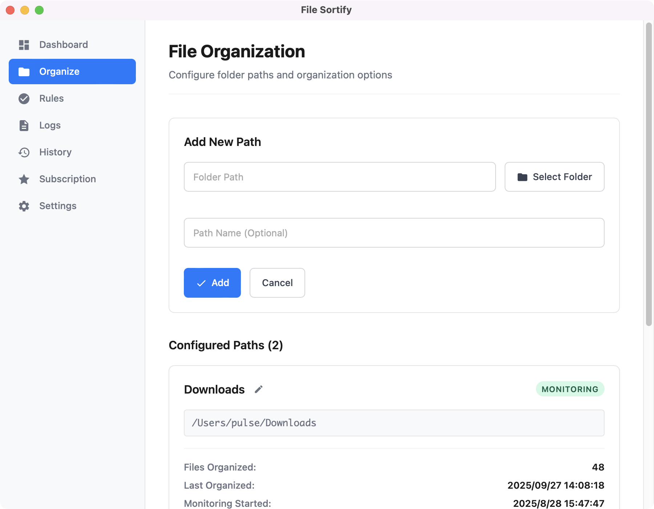Click the Settings gear icon
The image size is (654, 509).
click(24, 206)
